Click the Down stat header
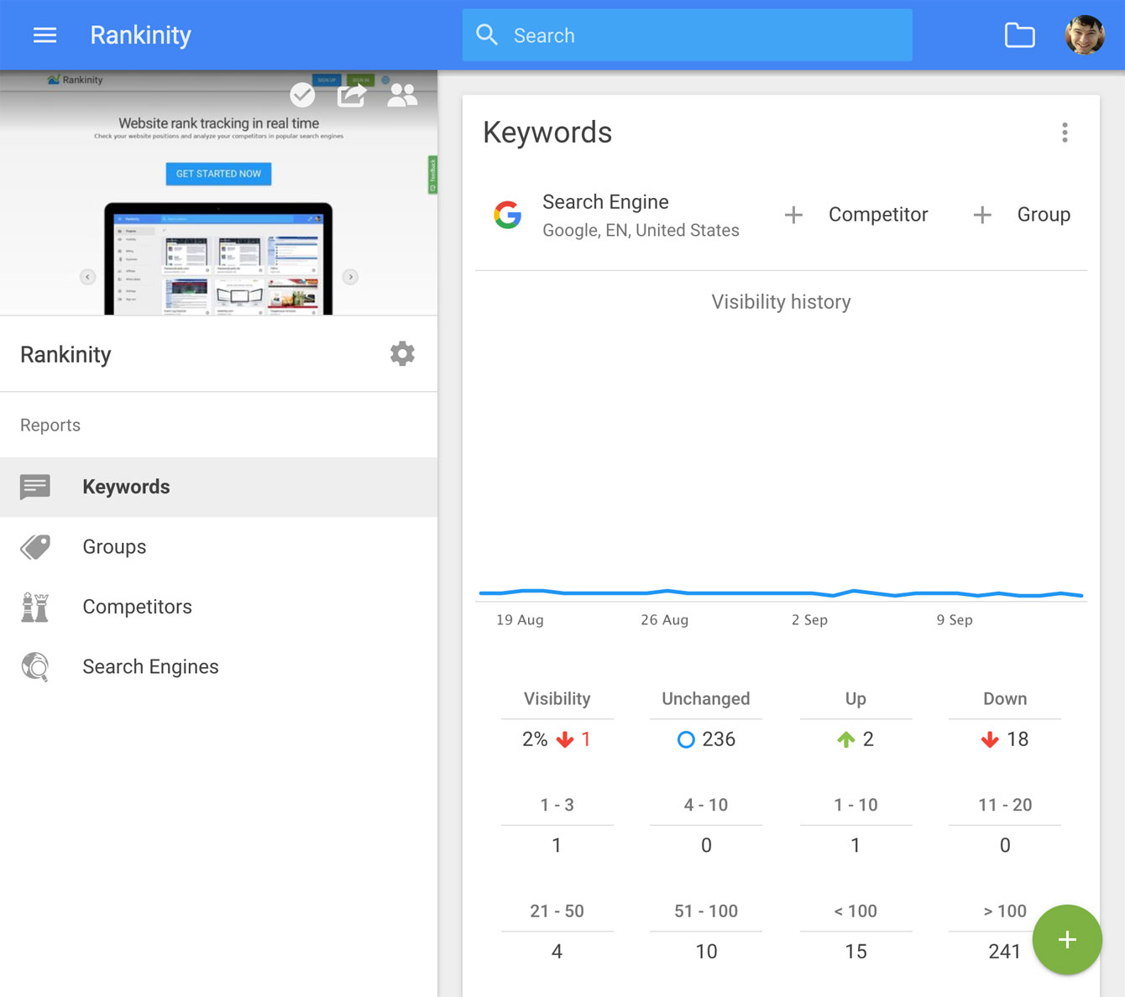 pos(1005,699)
